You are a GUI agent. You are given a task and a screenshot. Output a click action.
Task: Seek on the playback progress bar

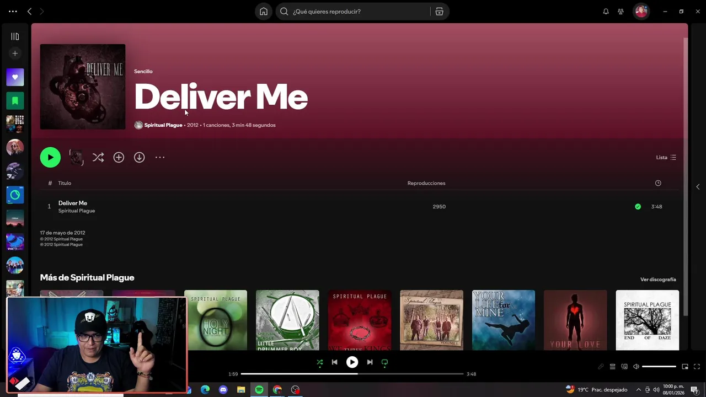352,374
